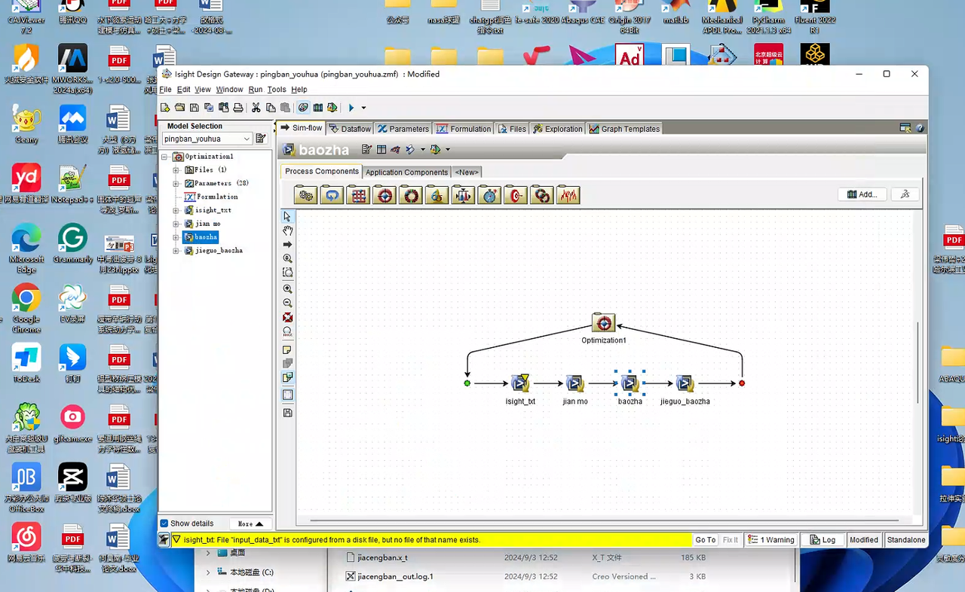The height and width of the screenshot is (592, 965).
Task: Open the Exploration tab
Action: pyautogui.click(x=558, y=129)
